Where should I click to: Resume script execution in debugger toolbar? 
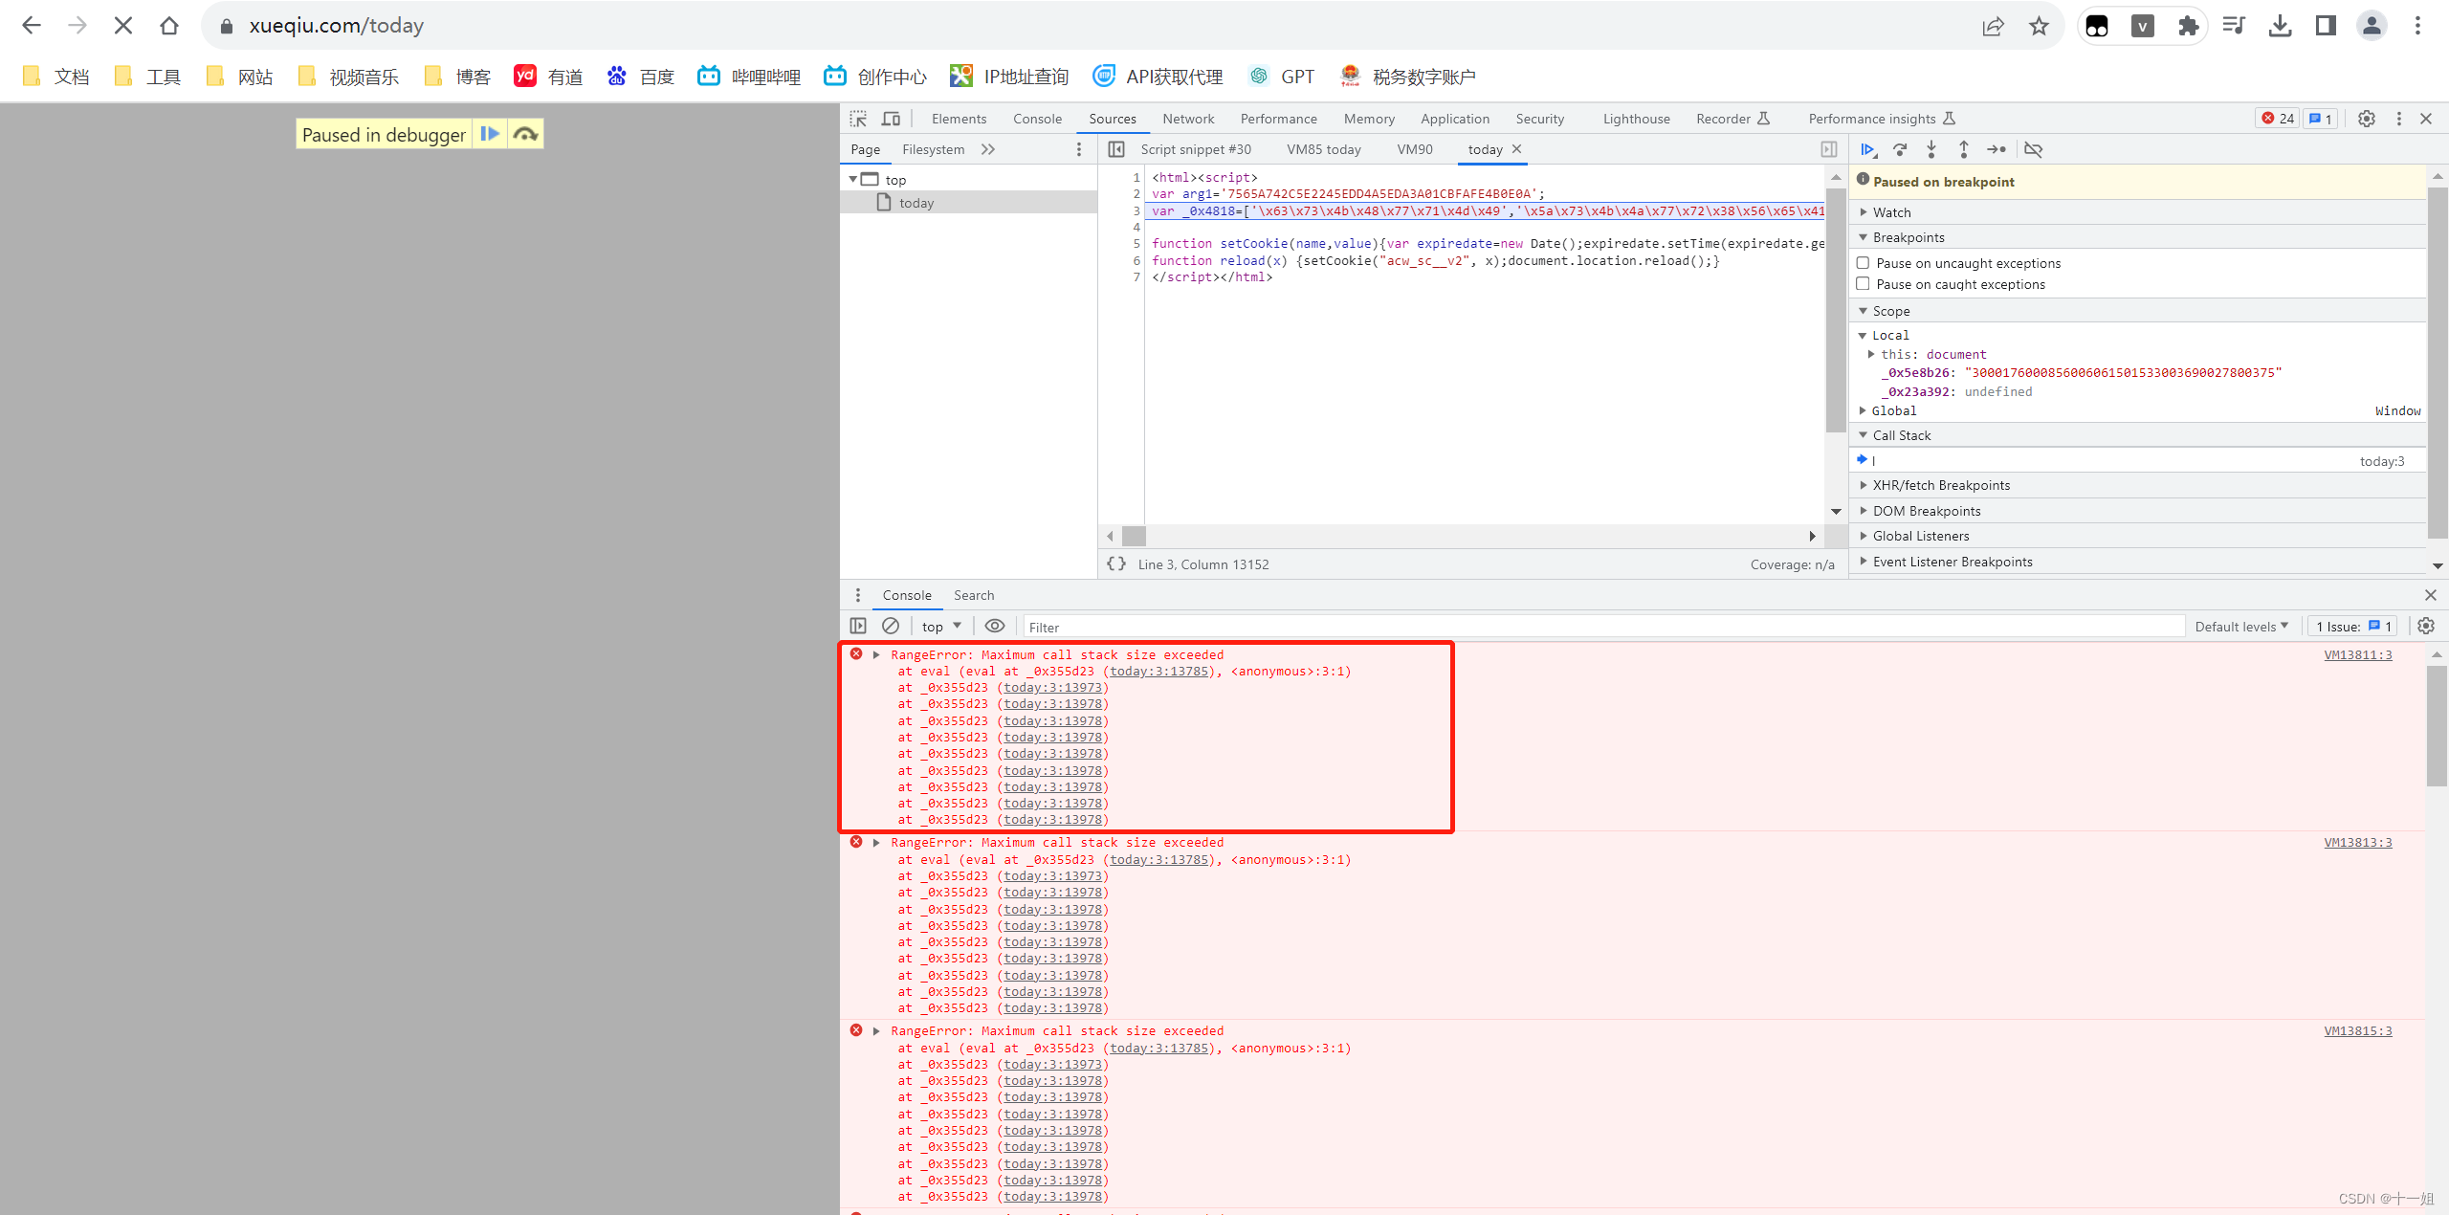[1867, 149]
